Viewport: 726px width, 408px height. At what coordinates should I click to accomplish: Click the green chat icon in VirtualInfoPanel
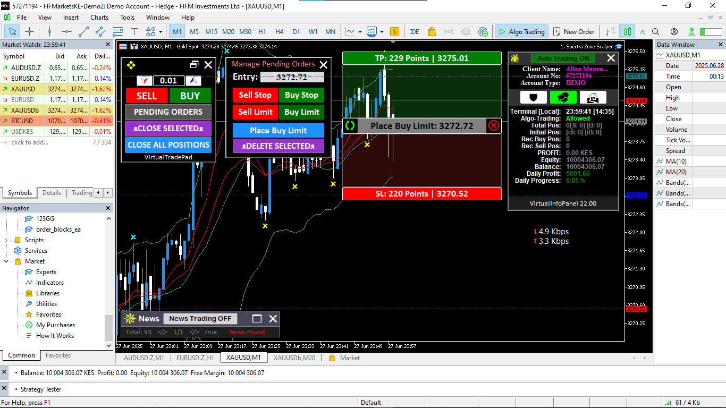[563, 98]
